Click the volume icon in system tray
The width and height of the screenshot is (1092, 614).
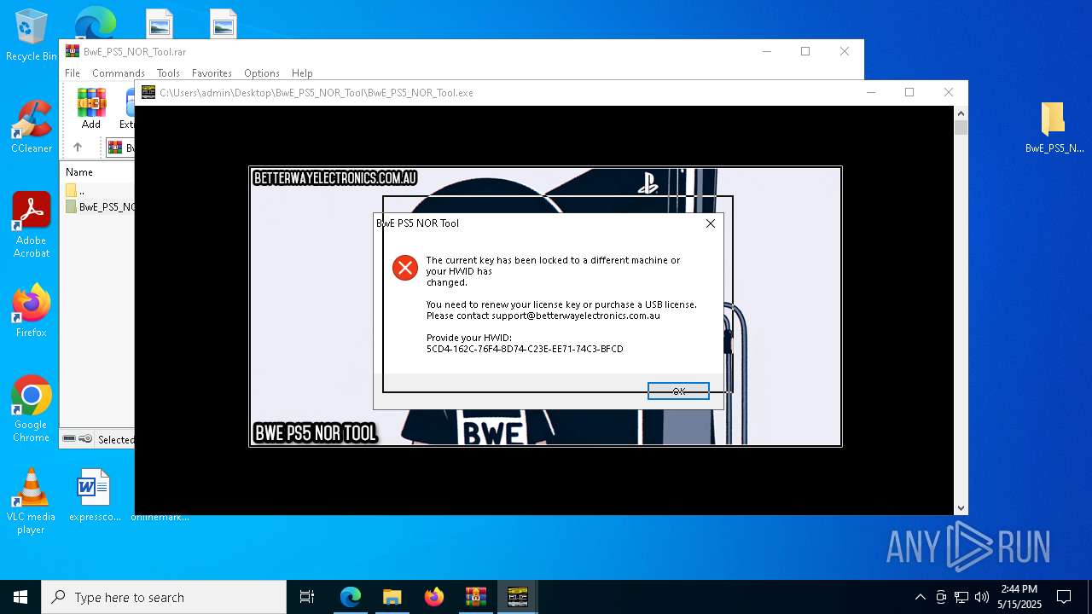coord(981,597)
